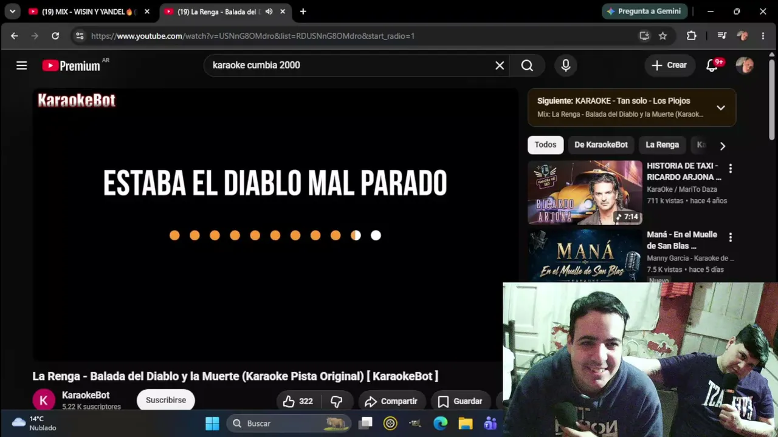Dislike the La Renga karaoke video
The image size is (778, 437).
click(x=337, y=401)
